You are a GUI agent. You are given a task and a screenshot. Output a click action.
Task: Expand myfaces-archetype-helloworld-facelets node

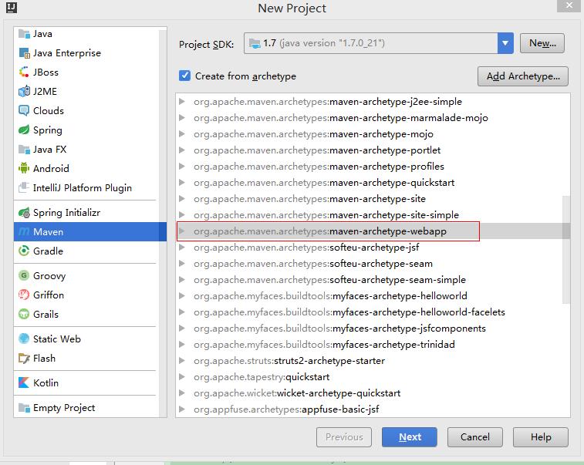tap(182, 312)
